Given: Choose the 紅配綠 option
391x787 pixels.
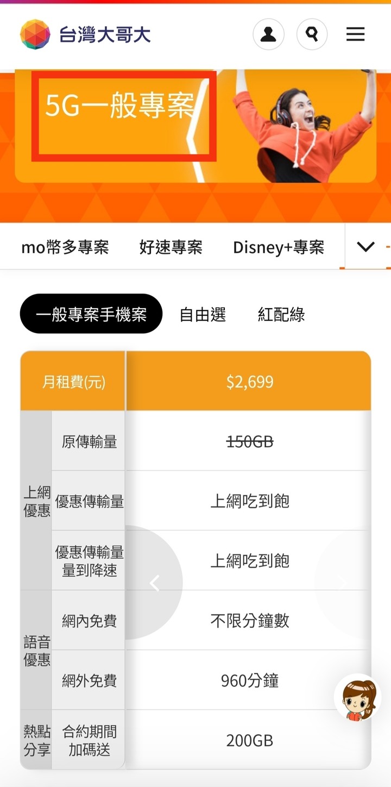Looking at the screenshot, I should click(x=281, y=314).
